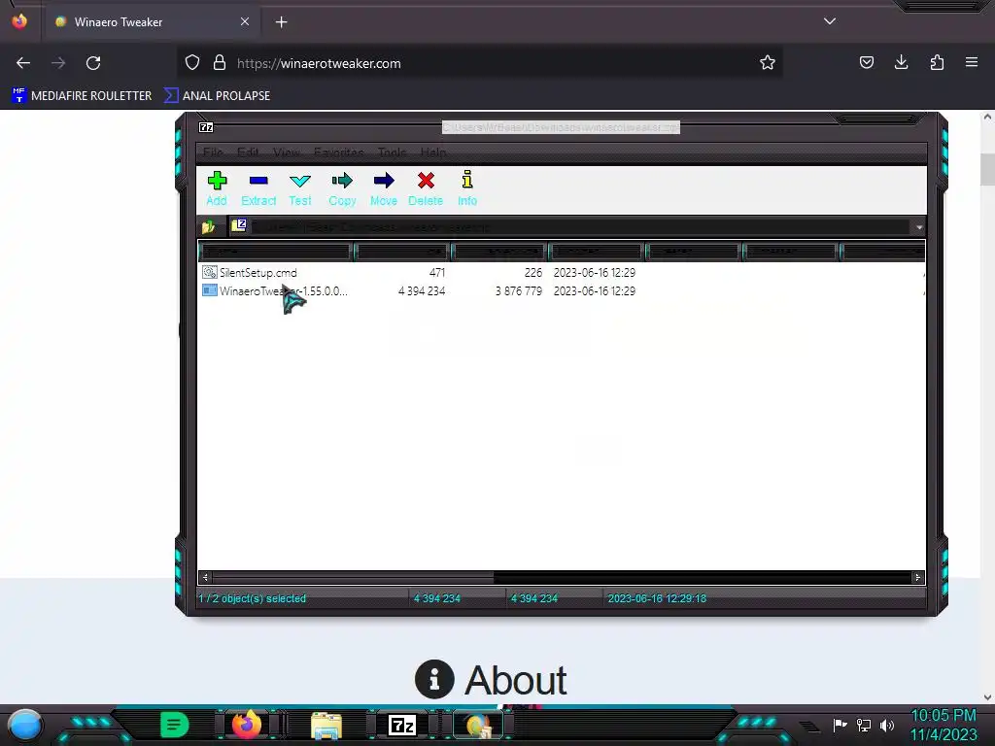
Task: Click the Firefox taskbar icon
Action: (247, 725)
